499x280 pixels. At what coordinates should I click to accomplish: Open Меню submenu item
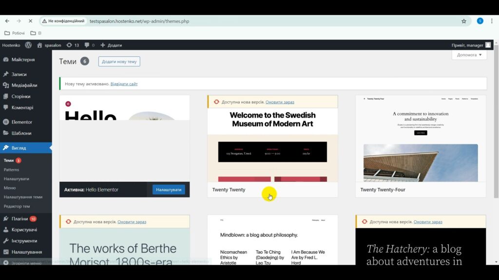click(10, 188)
